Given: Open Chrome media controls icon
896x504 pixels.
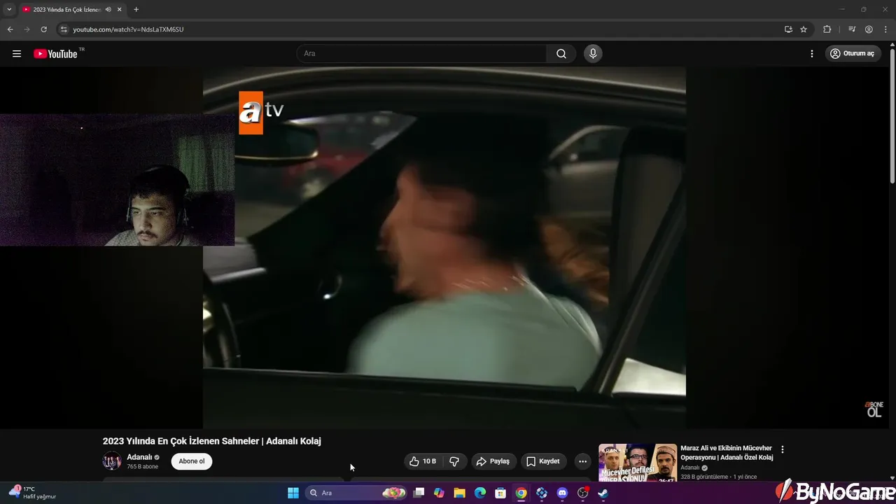Looking at the screenshot, I should (x=852, y=29).
